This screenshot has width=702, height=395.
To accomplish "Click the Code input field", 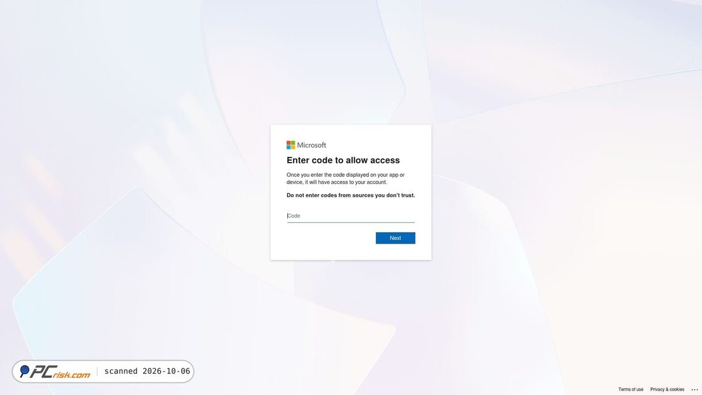I will [350, 216].
